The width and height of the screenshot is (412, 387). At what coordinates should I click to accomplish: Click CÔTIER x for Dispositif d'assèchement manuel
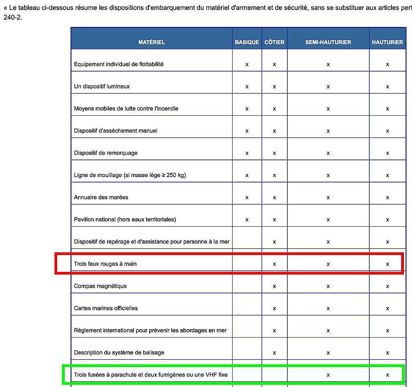tap(274, 131)
